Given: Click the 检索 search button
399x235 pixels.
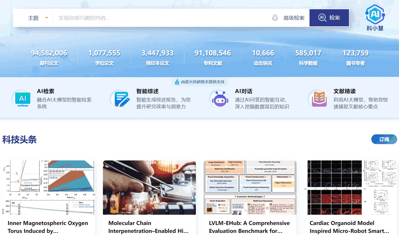Looking at the screenshot, I should pyautogui.click(x=329, y=18).
